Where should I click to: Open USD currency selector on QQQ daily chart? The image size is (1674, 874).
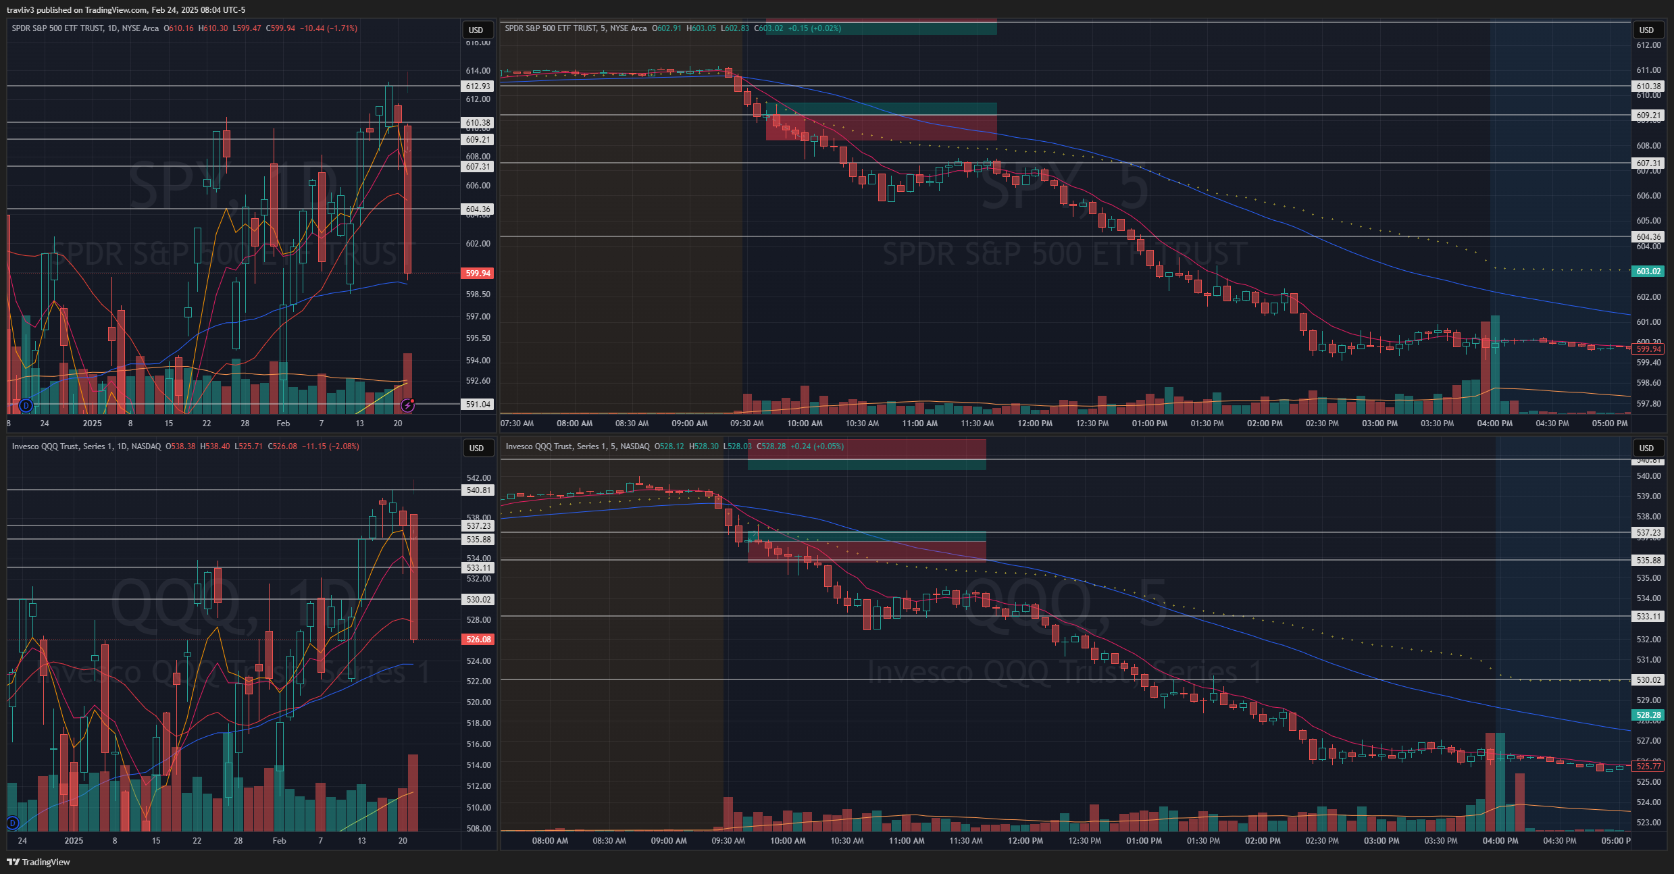[476, 448]
